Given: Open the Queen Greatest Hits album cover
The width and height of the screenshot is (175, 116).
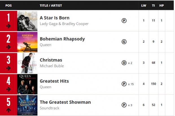Looking at the screenshot, I should point(27,84).
